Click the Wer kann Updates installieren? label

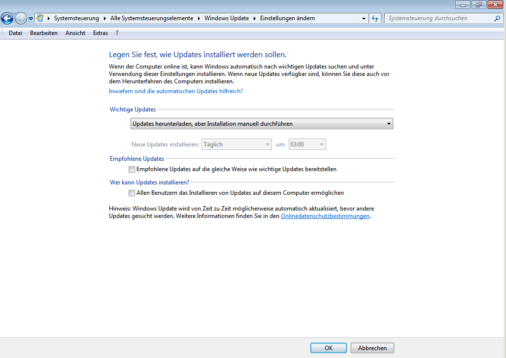tap(149, 182)
